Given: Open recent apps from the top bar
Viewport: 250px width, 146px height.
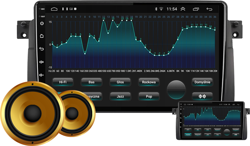Looking at the screenshot, I should (x=196, y=9).
